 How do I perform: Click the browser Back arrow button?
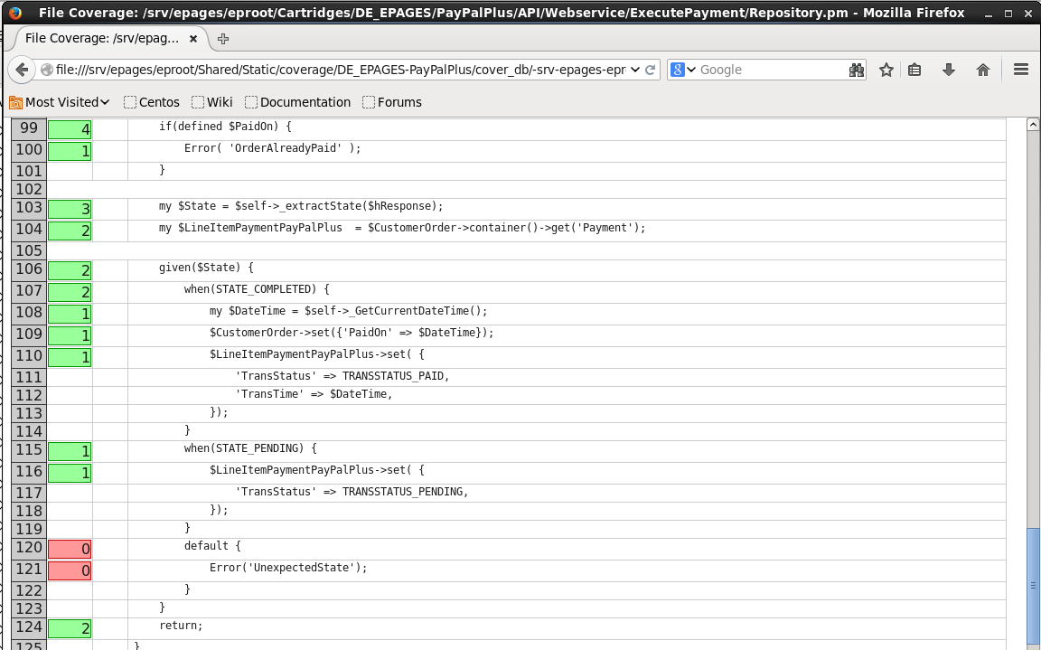[22, 70]
